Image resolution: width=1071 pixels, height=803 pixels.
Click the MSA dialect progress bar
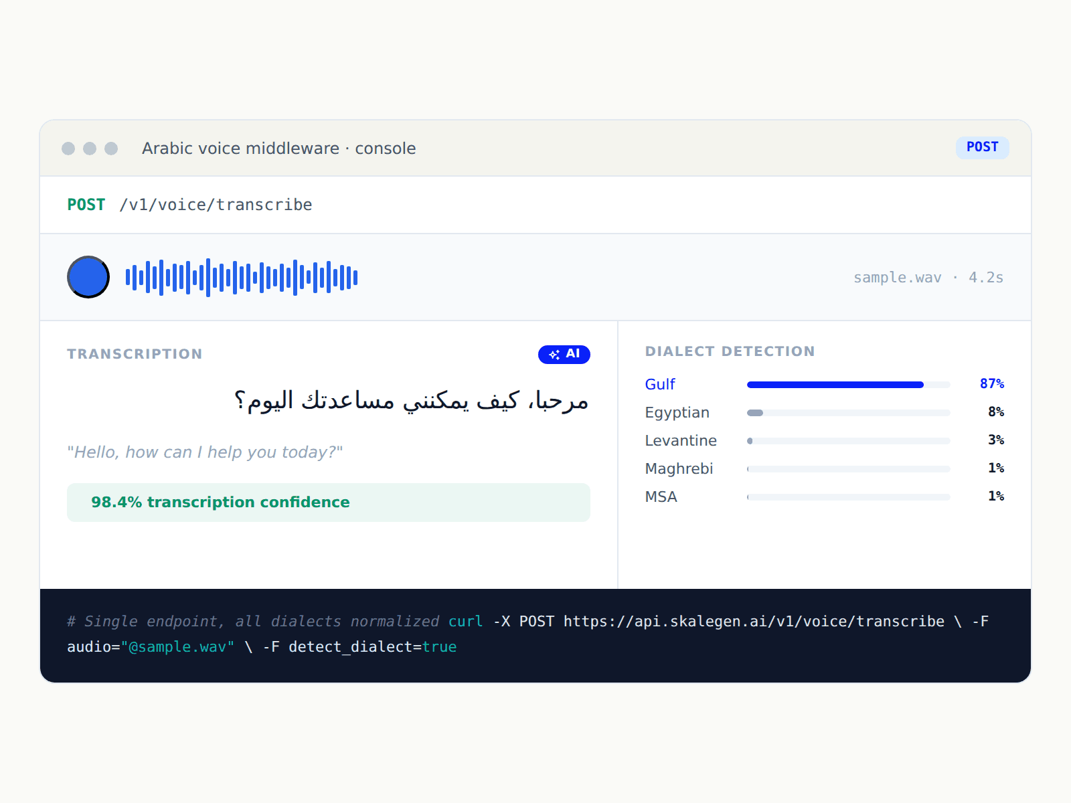(x=848, y=497)
